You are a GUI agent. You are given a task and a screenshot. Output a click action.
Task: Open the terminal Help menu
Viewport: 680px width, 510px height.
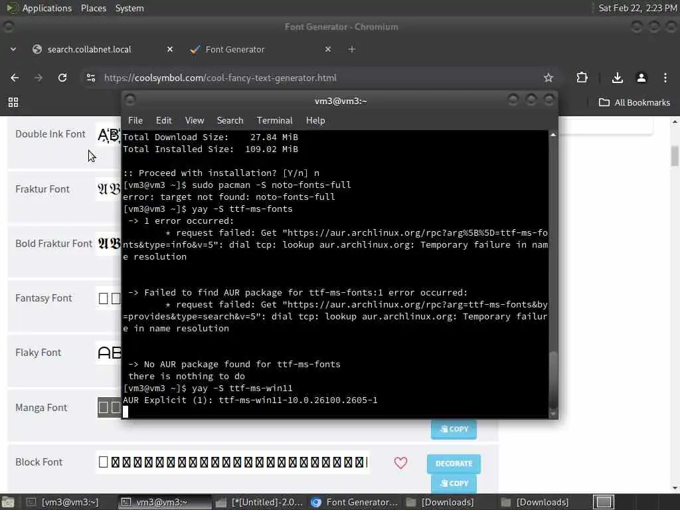coord(315,120)
